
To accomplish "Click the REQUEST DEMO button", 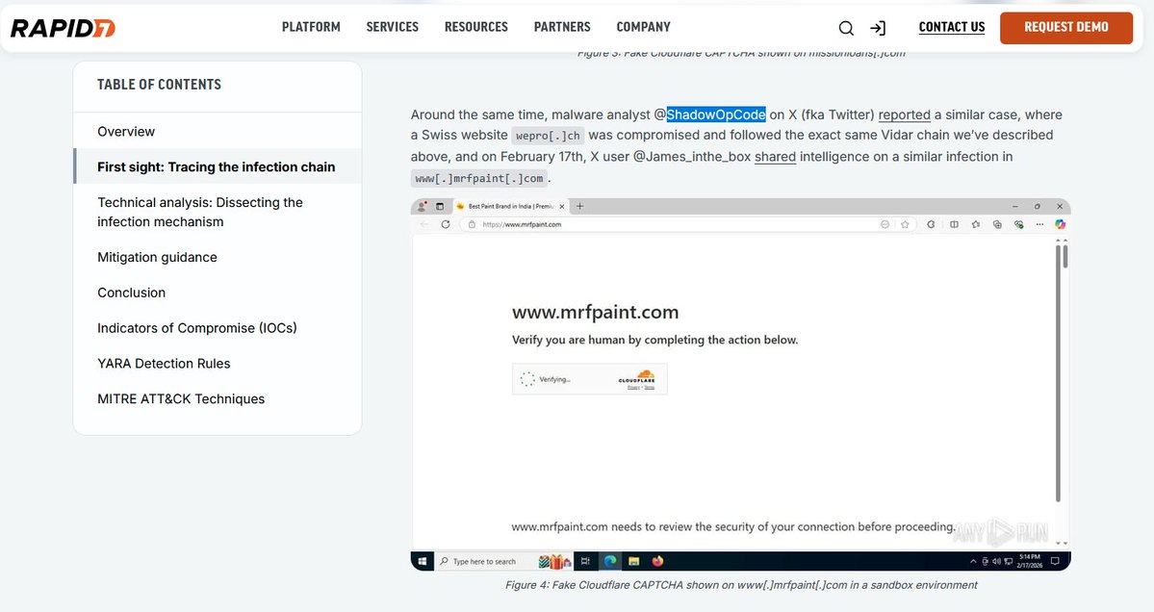I will click(1065, 27).
